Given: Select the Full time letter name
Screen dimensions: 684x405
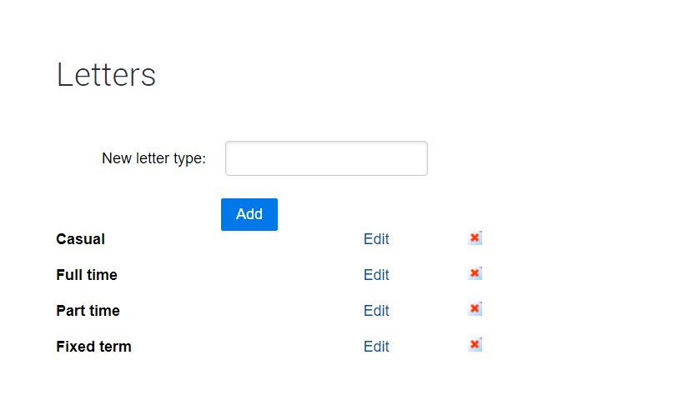Looking at the screenshot, I should [x=87, y=275].
